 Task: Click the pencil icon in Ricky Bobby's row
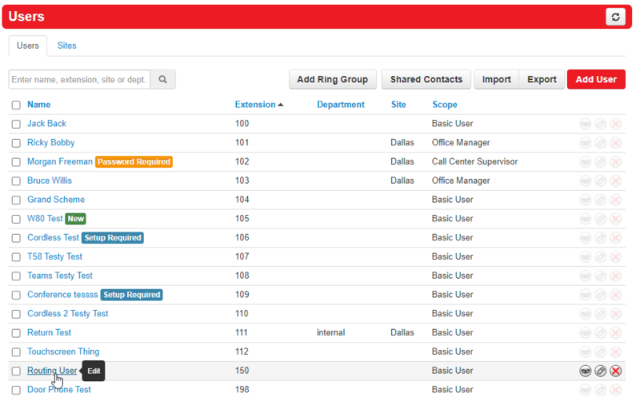point(601,143)
